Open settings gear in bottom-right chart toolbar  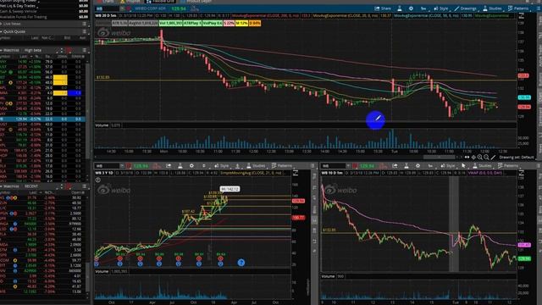click(418, 166)
